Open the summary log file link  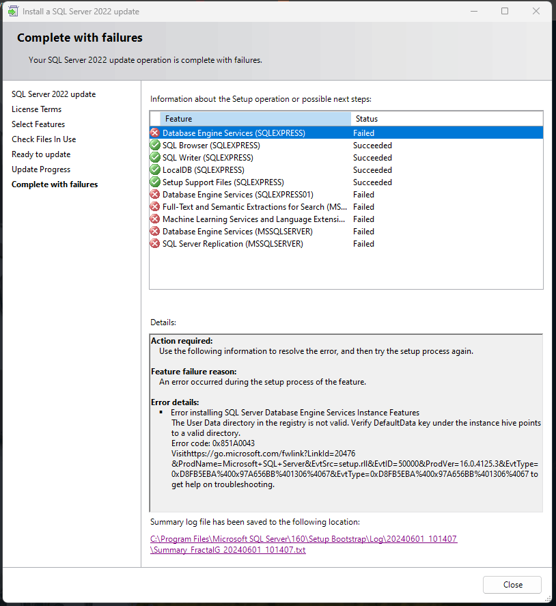[304, 544]
